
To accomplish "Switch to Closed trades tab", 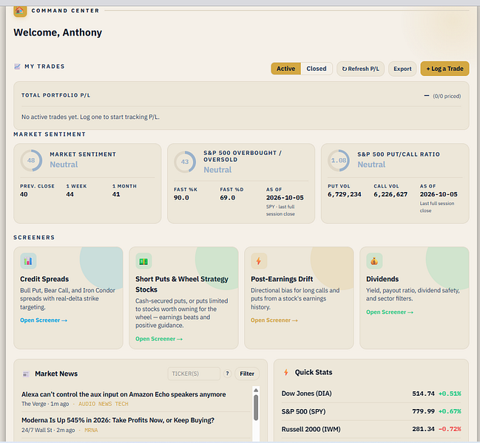I will click(x=317, y=69).
